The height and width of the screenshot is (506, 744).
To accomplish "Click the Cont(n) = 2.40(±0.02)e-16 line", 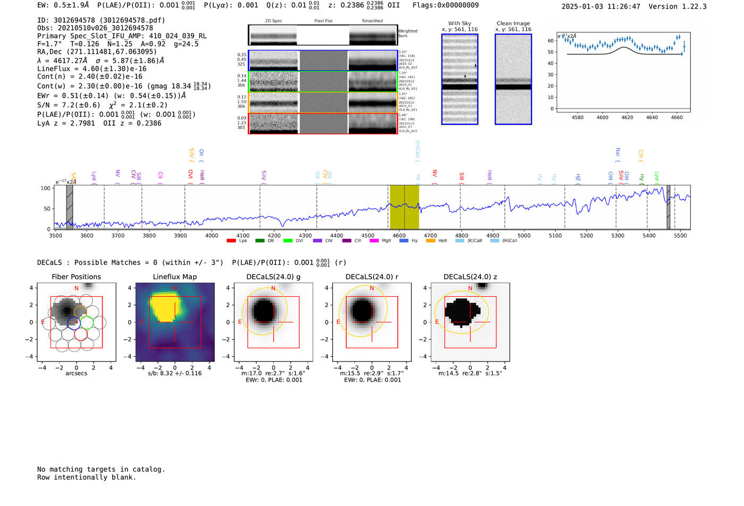I will pos(90,76).
